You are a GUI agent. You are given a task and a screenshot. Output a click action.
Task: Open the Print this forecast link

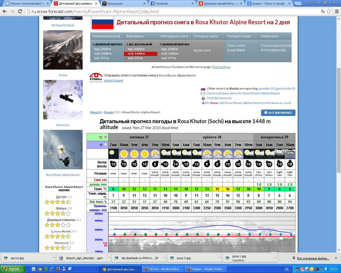pyautogui.click(x=219, y=98)
